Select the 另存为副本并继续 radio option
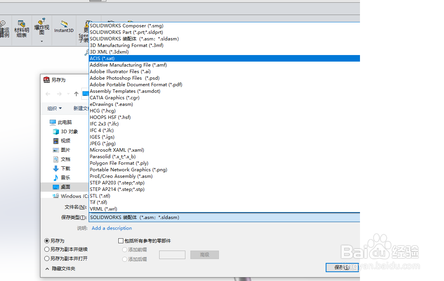444x281 pixels. point(47,249)
